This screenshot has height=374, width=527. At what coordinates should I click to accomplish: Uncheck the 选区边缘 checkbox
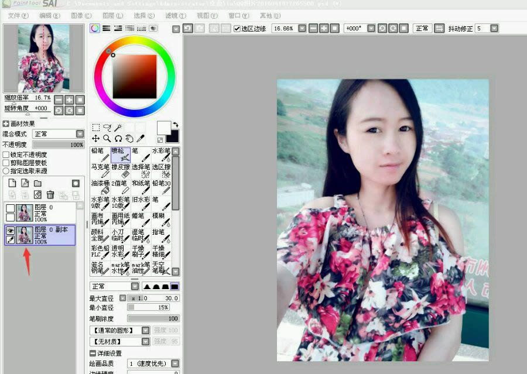coord(237,29)
